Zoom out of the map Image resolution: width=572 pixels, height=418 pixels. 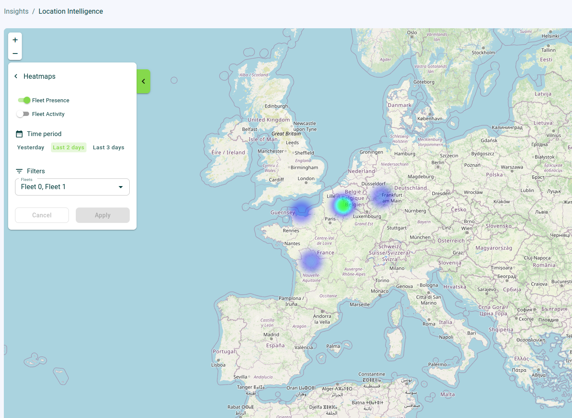(15, 53)
